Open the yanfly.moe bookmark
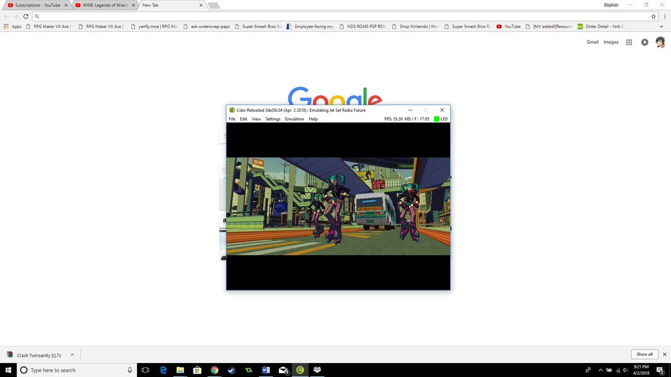Screen dimensions: 671x377 point(154,26)
